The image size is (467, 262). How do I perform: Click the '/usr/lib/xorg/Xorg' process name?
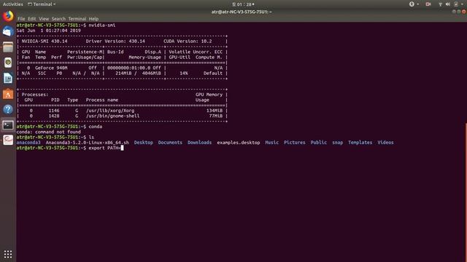[x=110, y=111]
